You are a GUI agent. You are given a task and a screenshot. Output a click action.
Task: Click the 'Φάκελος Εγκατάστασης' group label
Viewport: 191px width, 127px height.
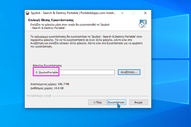(x=47, y=66)
